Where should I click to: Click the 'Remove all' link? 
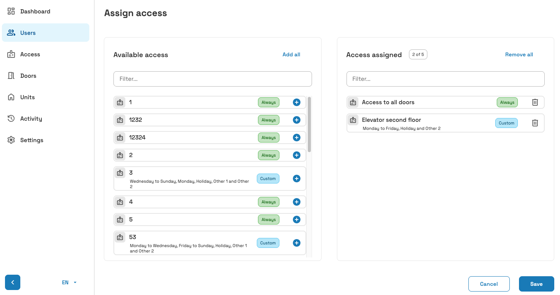click(519, 55)
